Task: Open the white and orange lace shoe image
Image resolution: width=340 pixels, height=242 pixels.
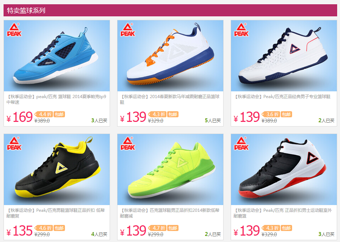Action: pos(170,55)
